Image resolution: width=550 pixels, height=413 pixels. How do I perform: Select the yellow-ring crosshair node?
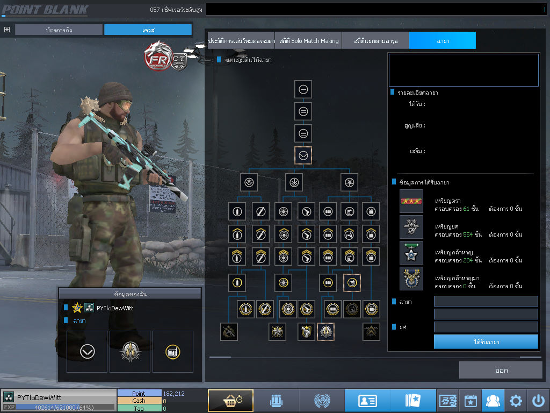point(284,282)
